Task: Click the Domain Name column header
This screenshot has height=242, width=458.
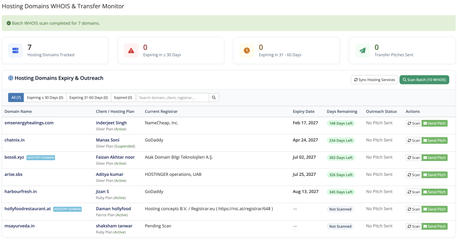Action: pos(18,111)
